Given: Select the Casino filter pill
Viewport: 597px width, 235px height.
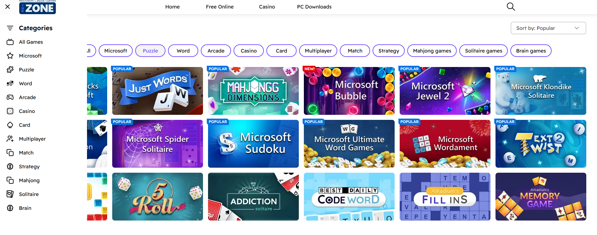Looking at the screenshot, I should (249, 51).
